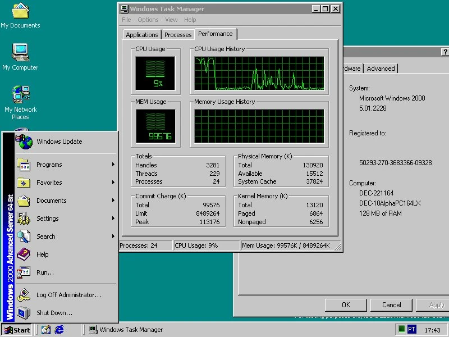
Task: Click the Help book icon in Start menu
Action: pyautogui.click(x=24, y=254)
